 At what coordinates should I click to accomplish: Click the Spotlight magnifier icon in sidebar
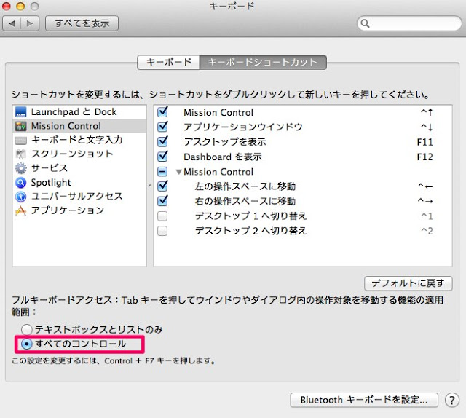21,183
